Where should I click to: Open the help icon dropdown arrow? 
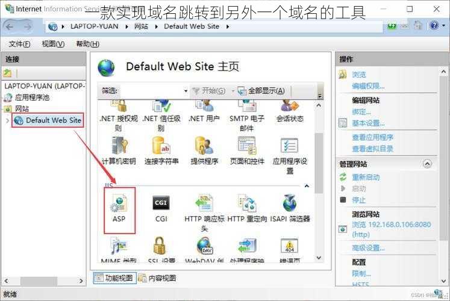[444, 26]
